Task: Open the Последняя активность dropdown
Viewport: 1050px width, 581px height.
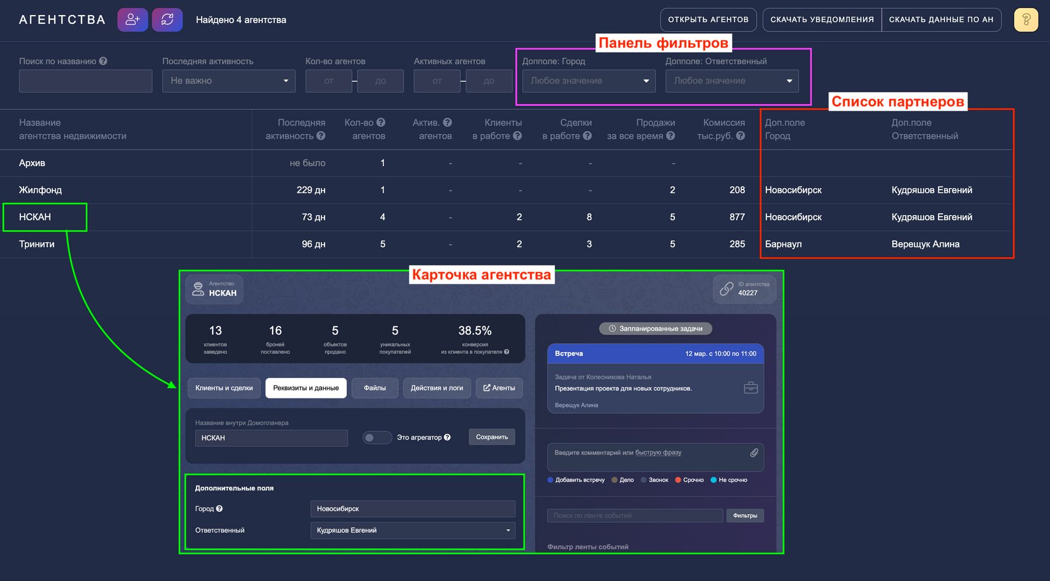Action: (x=228, y=81)
